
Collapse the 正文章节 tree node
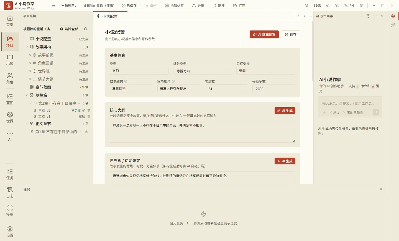pyautogui.click(x=27, y=124)
